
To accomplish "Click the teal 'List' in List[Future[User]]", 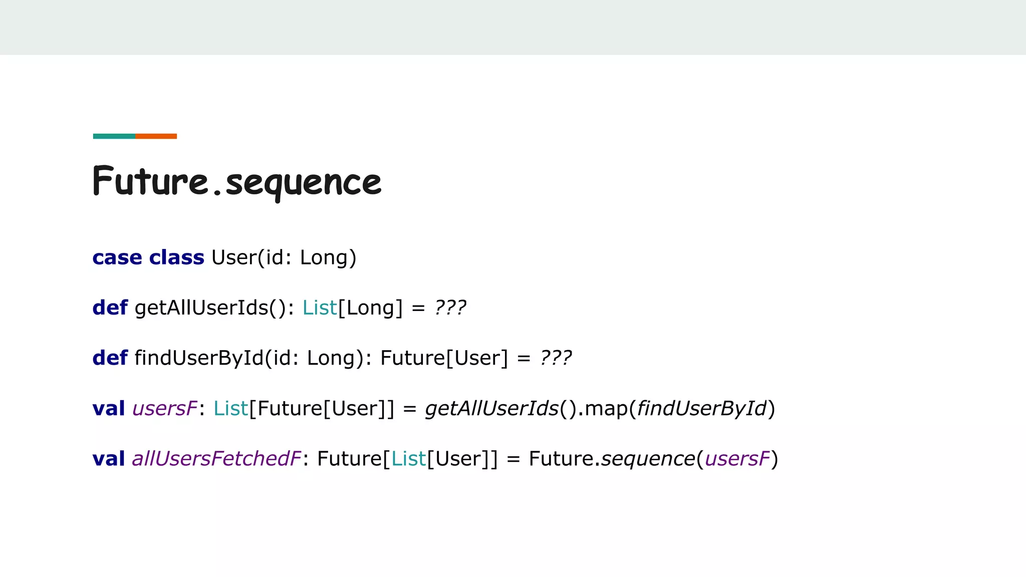I will click(230, 409).
